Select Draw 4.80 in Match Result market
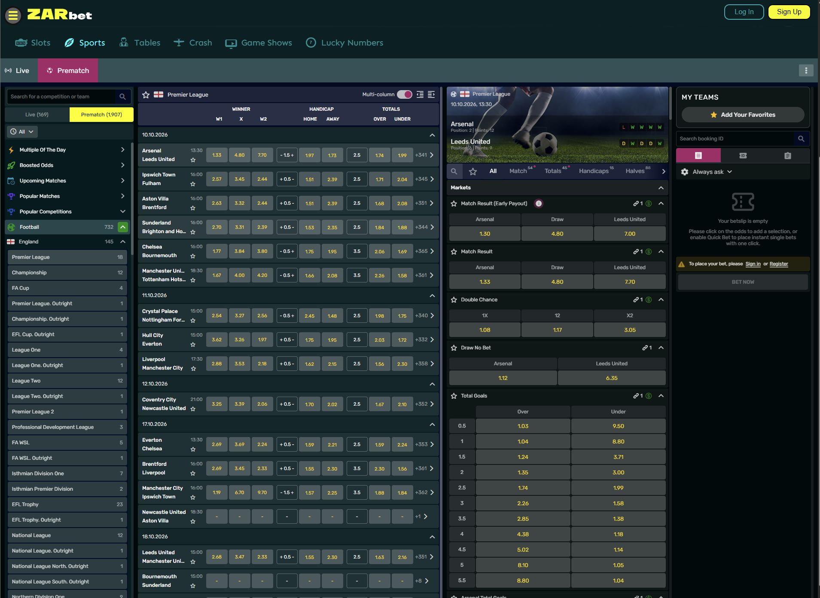The height and width of the screenshot is (598, 820). pos(557,282)
